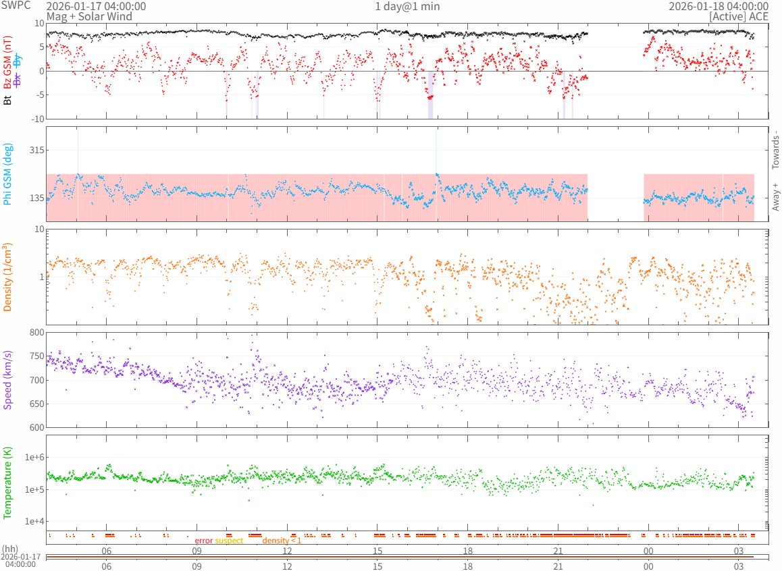This screenshot has height=571, width=782.
Task: Click the end date 2026-01-18 04:00:00
Action: click(x=719, y=6)
